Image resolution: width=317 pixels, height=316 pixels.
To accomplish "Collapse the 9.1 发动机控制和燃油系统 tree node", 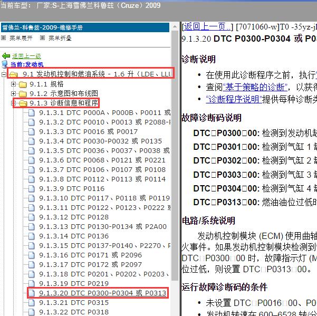I will pyautogui.click(x=4, y=74).
